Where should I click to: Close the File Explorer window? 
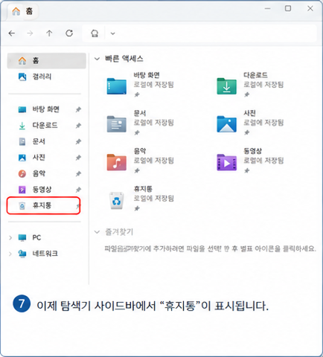310,8
